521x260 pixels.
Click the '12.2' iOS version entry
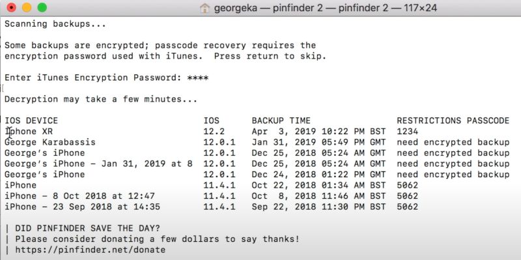(x=214, y=132)
